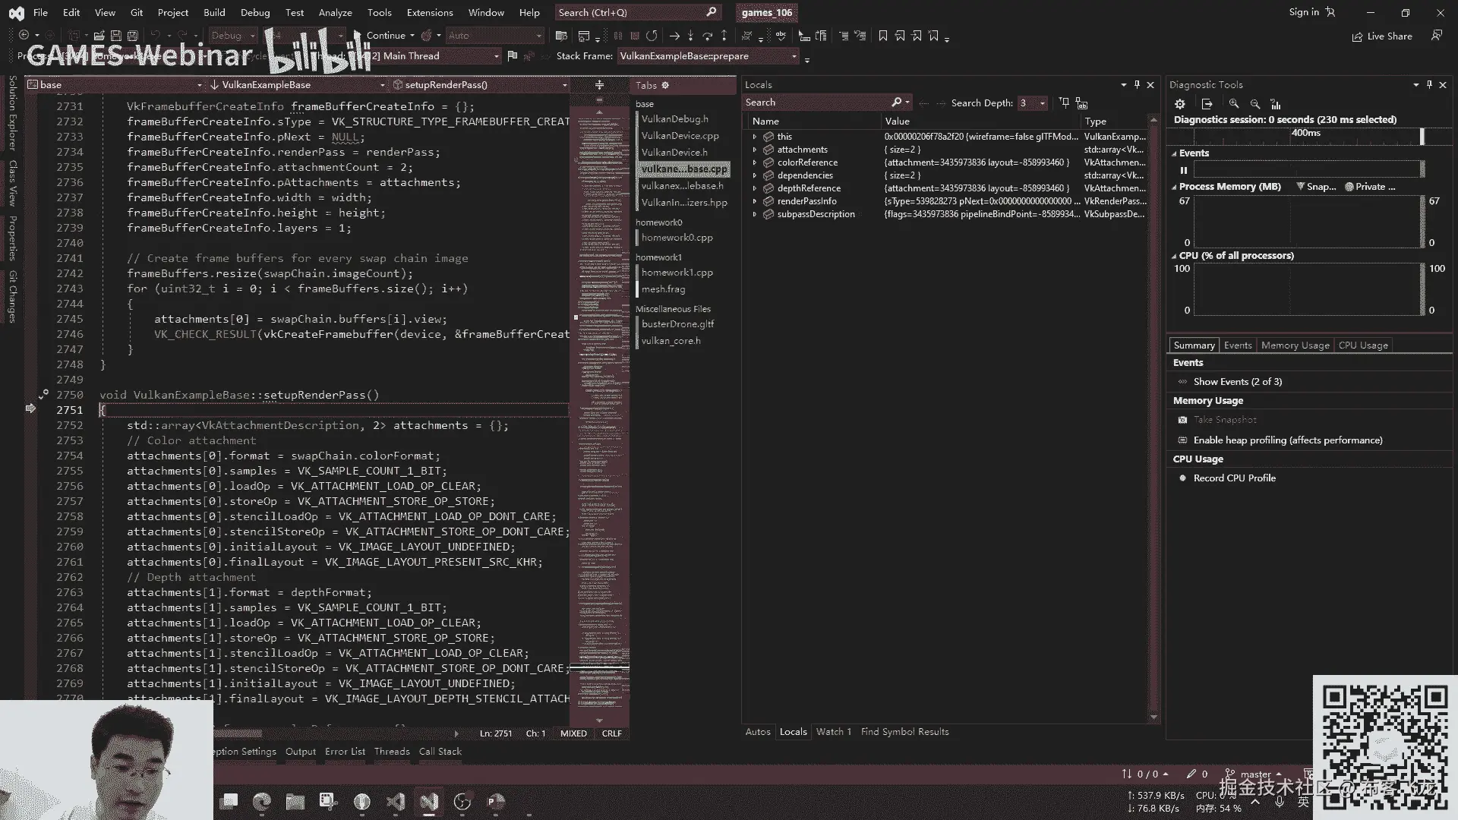Screen dimensions: 1458x820
Task: Switch to the Memory Usage tab
Action: click(x=1295, y=345)
